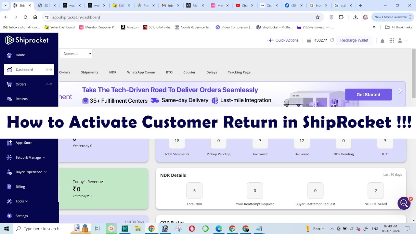The width and height of the screenshot is (416, 234).
Task: Click the Recharge Wallet button
Action: (x=354, y=40)
